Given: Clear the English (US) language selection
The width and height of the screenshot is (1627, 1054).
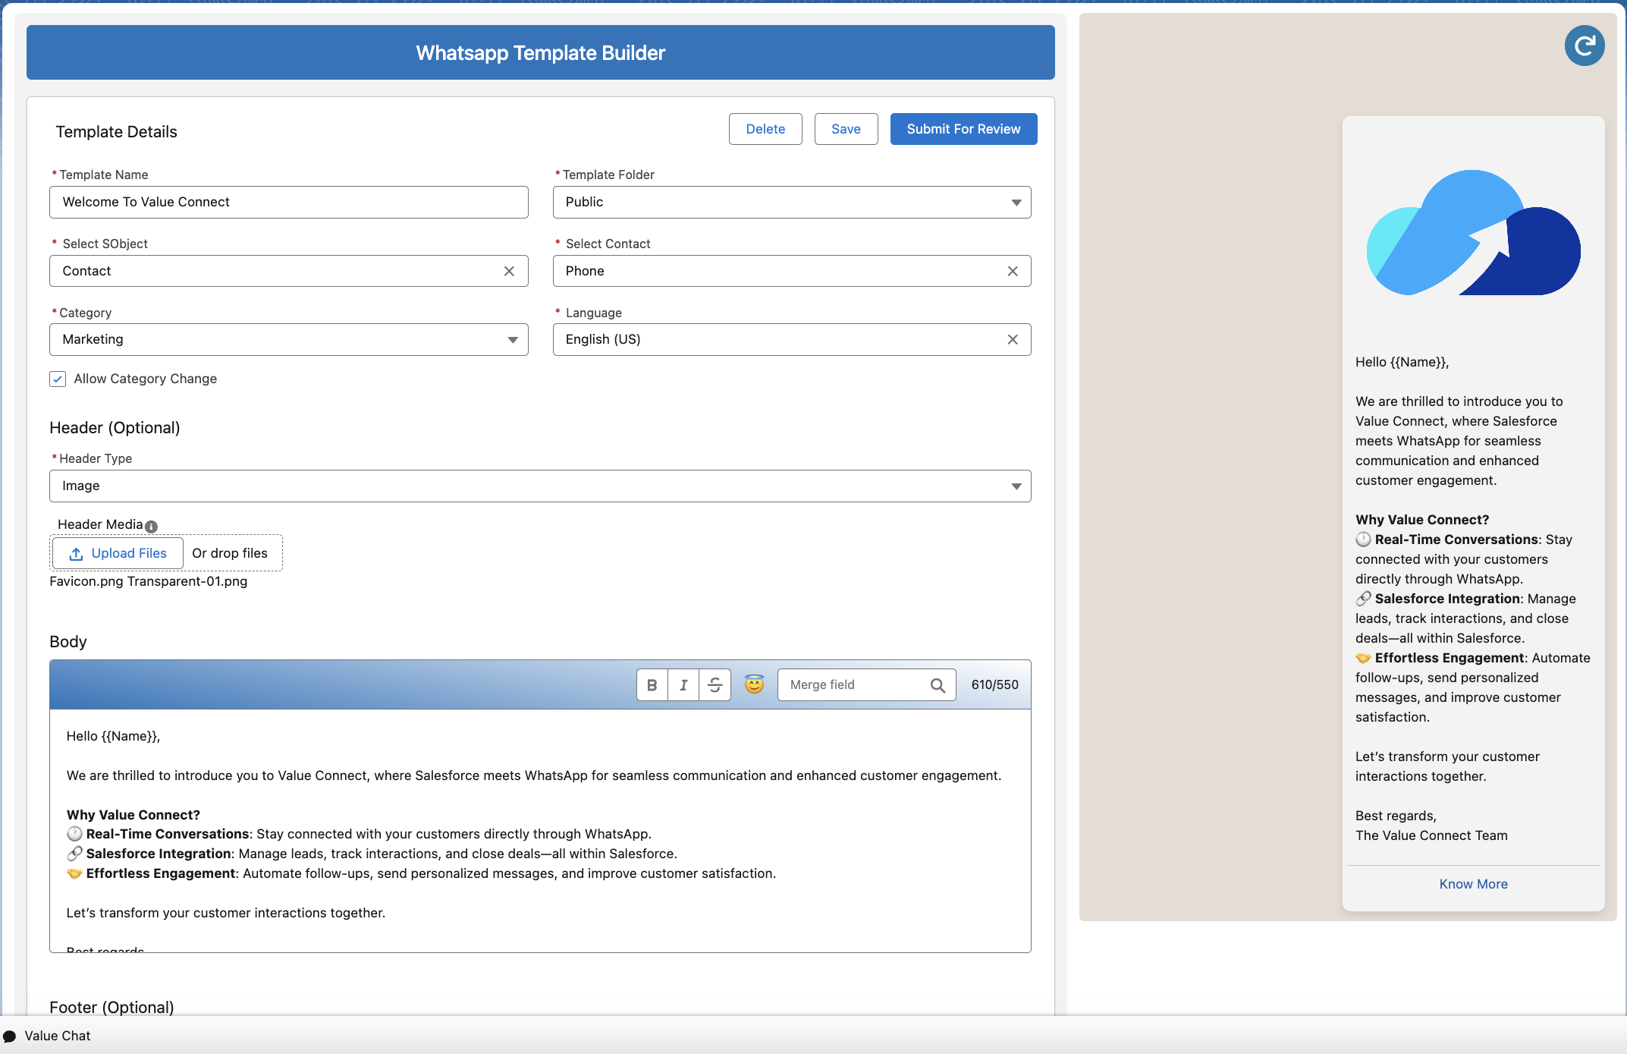Looking at the screenshot, I should (1013, 339).
